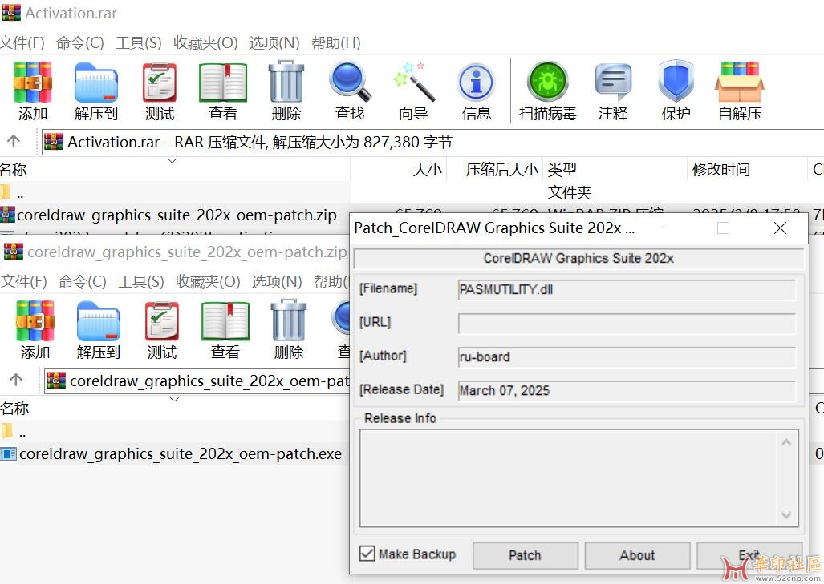
Task: Click the Virus Scan bug icon
Action: coord(547,82)
